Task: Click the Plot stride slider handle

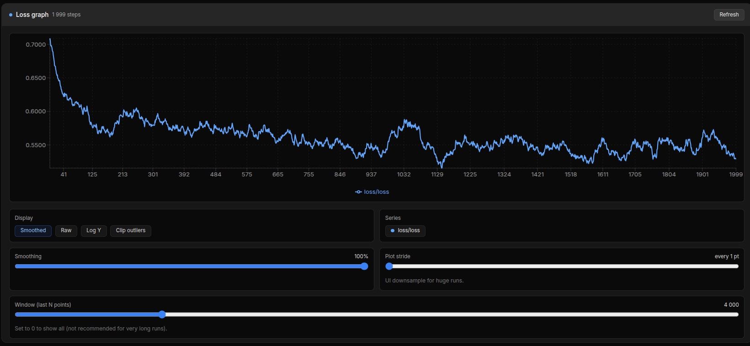Action: (389, 266)
